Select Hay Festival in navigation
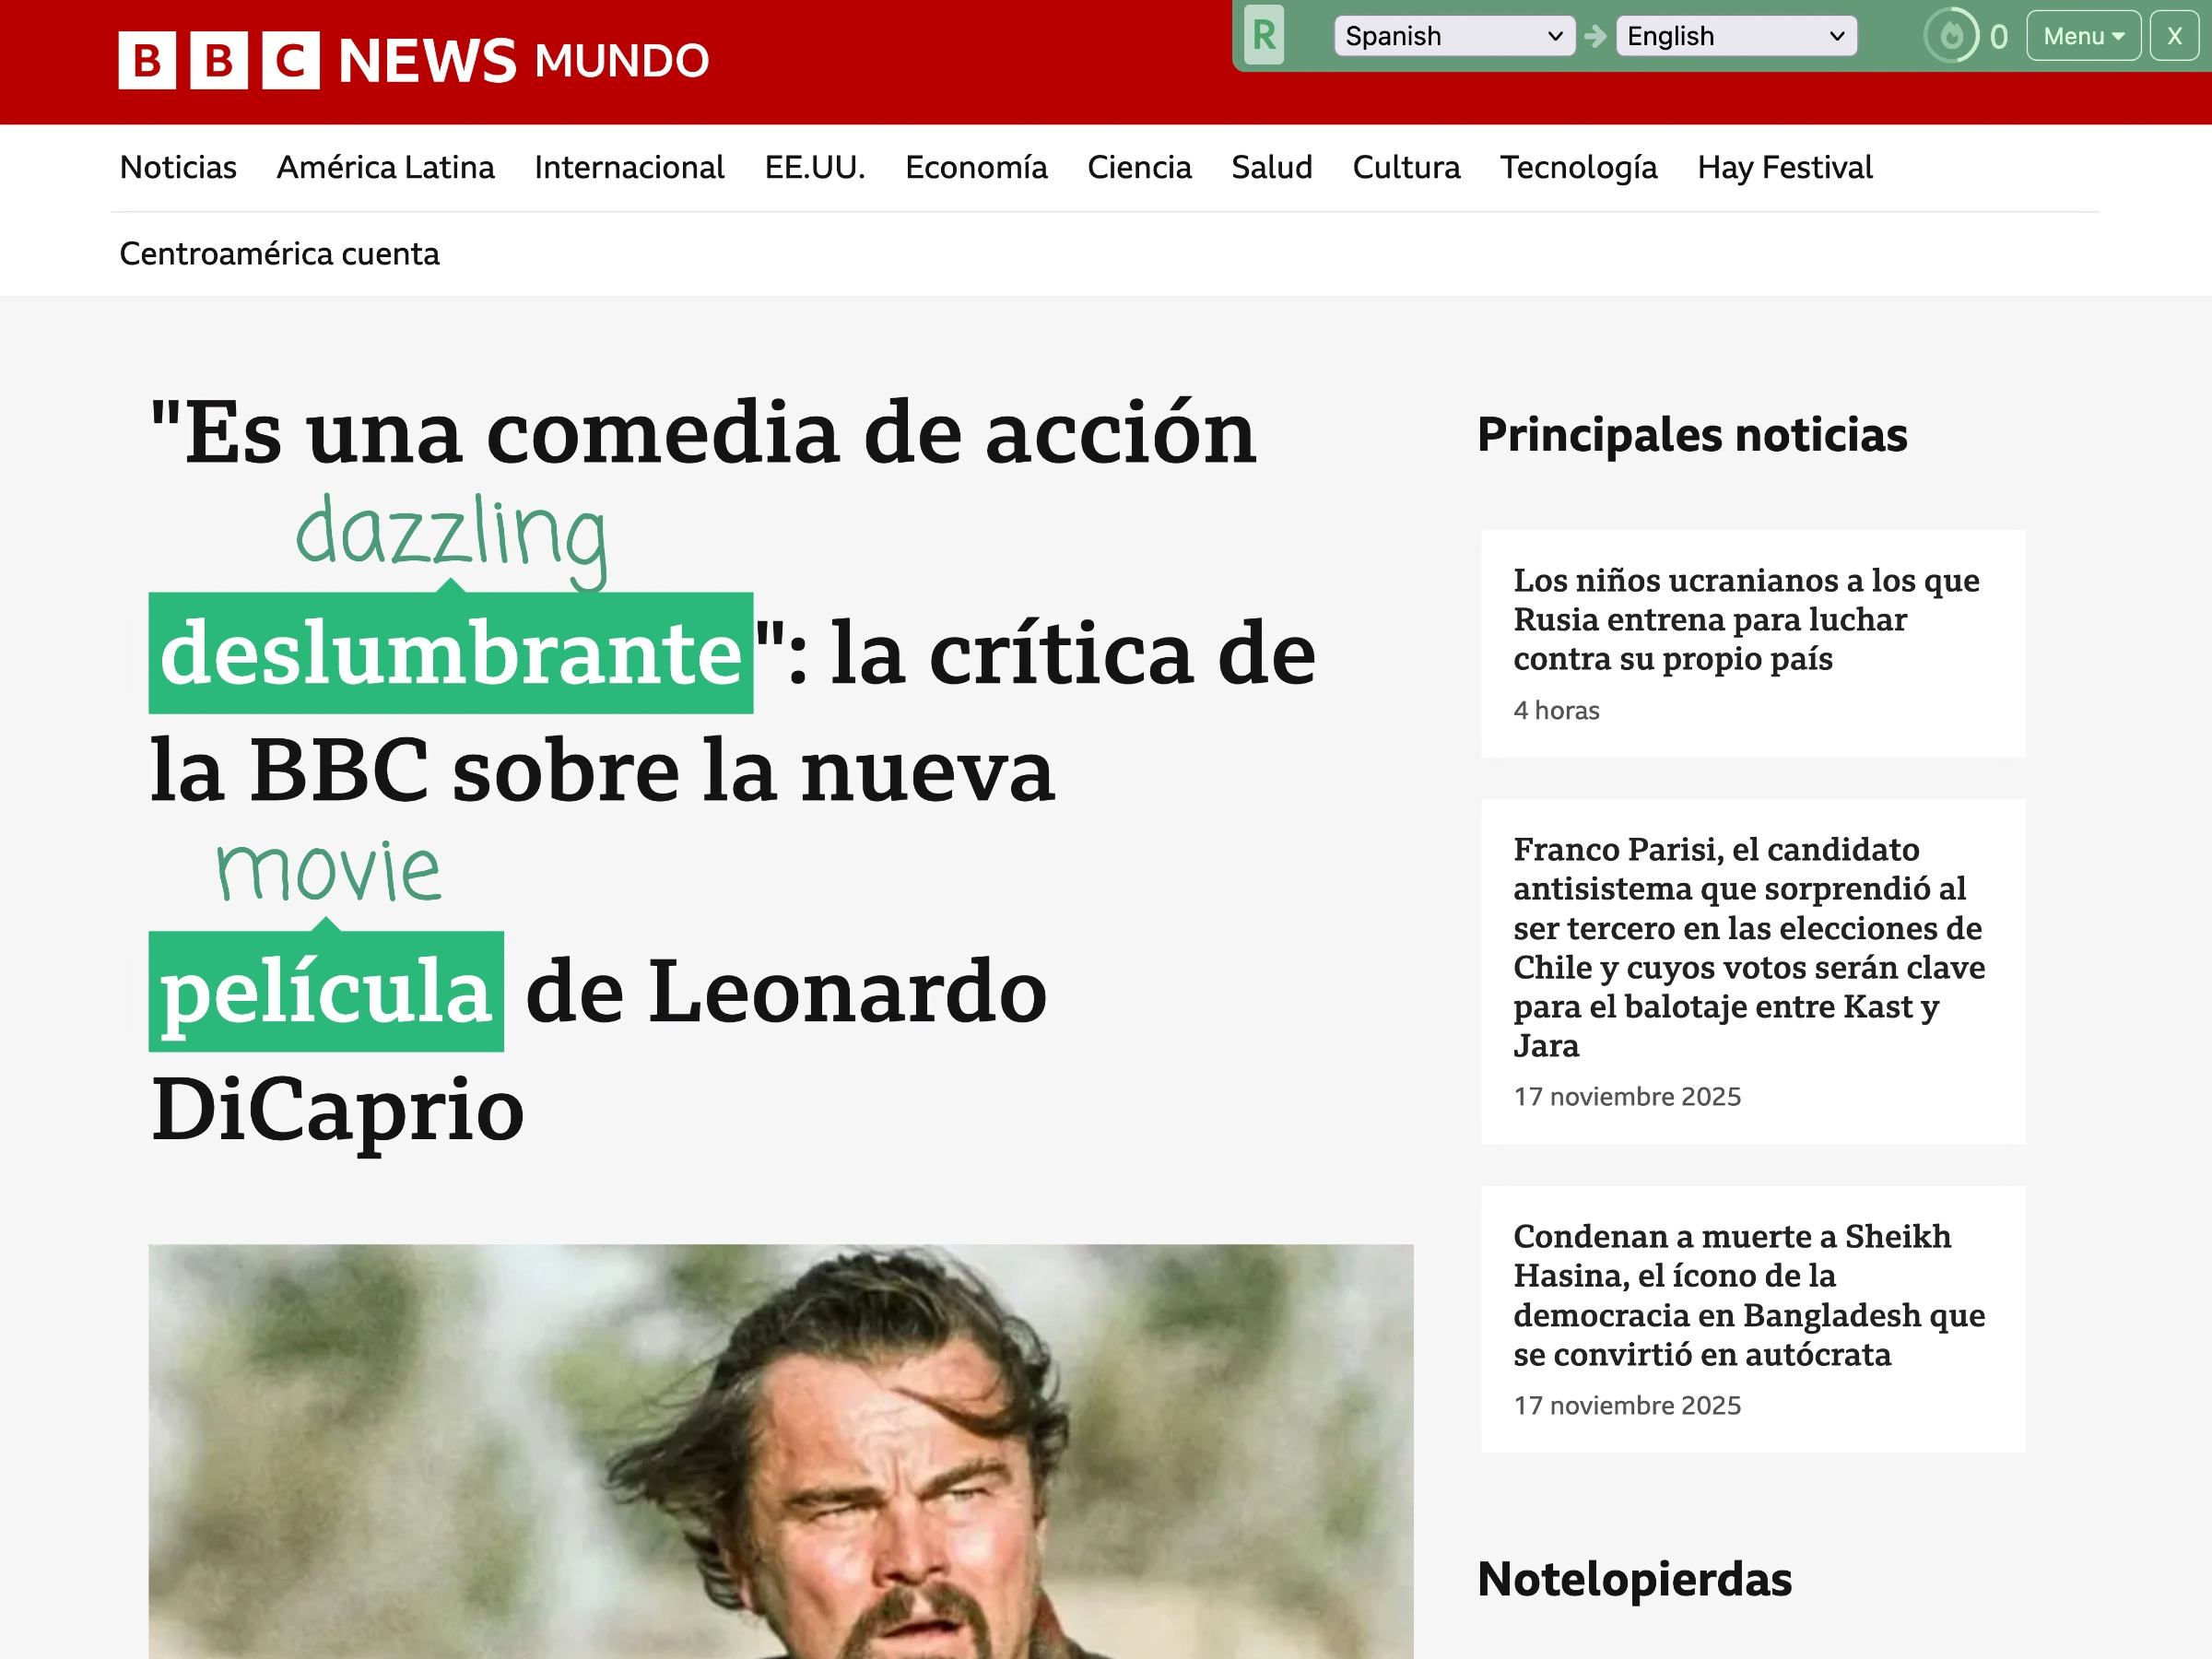 [1784, 167]
